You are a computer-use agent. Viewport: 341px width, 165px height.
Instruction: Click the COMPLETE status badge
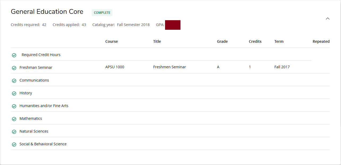coord(102,13)
